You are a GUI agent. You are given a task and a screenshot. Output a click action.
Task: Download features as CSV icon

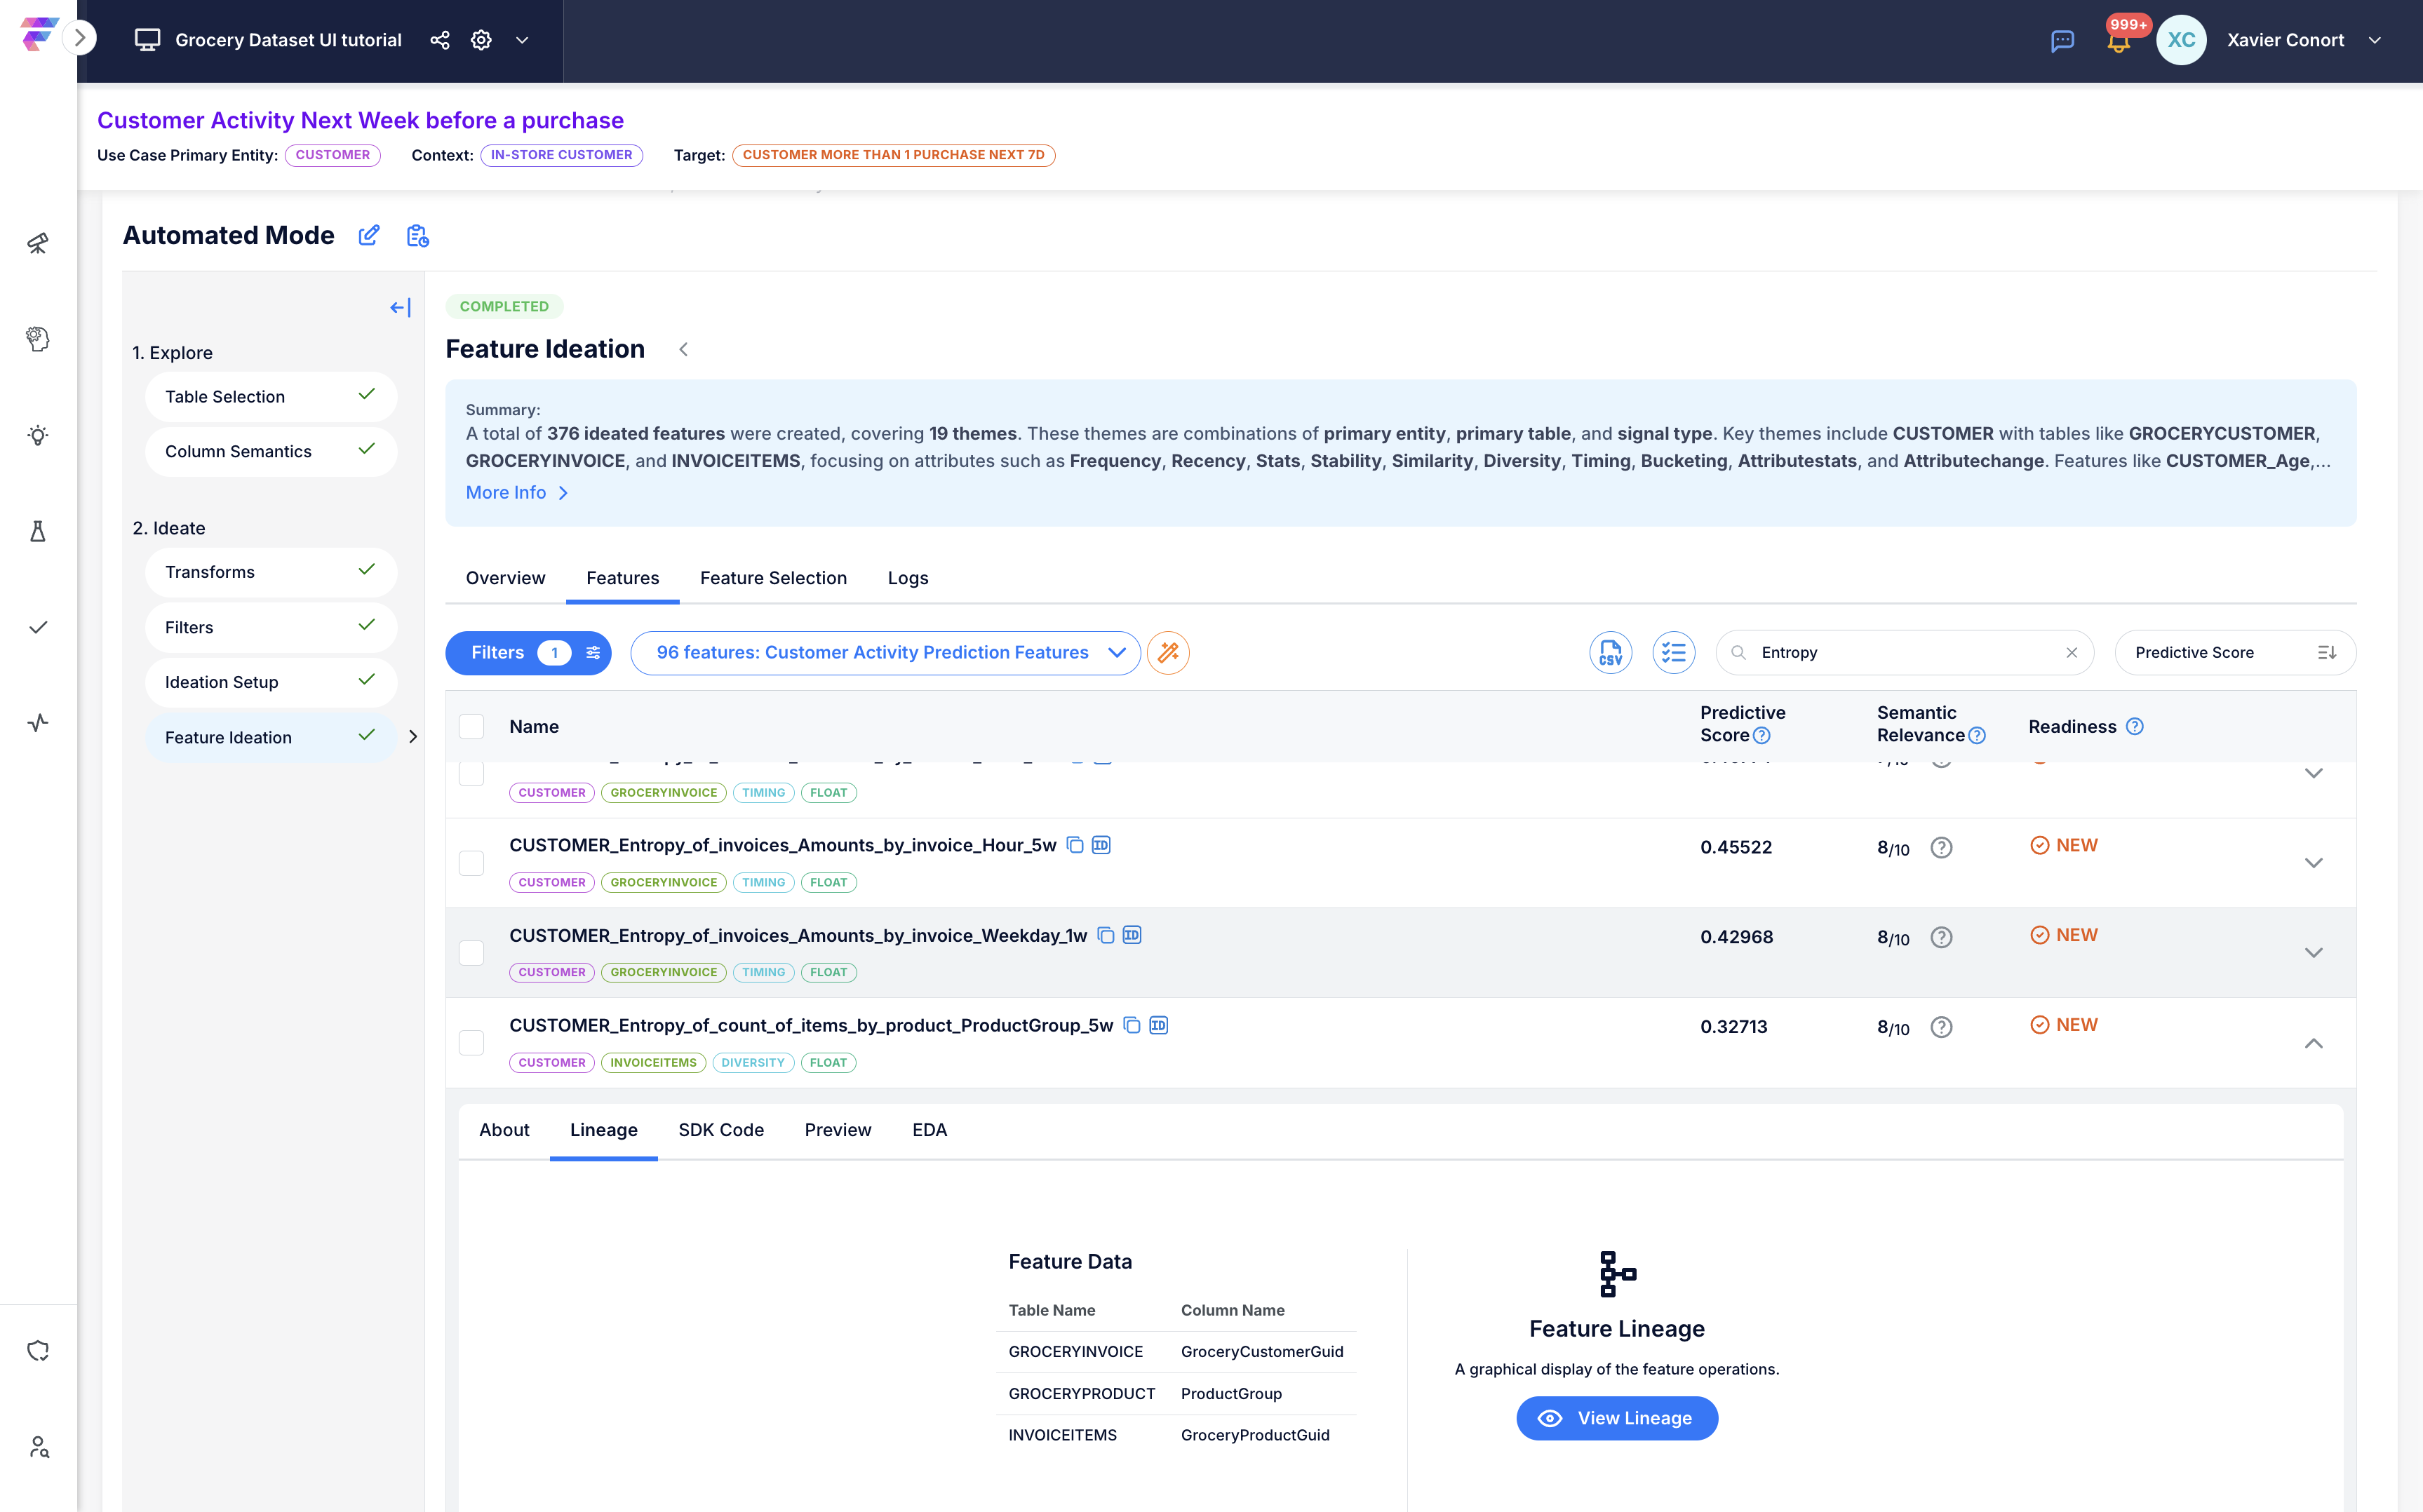(1611, 653)
